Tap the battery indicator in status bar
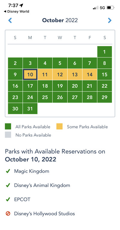Screen dimensions: 120x230 click(x=110, y=7)
